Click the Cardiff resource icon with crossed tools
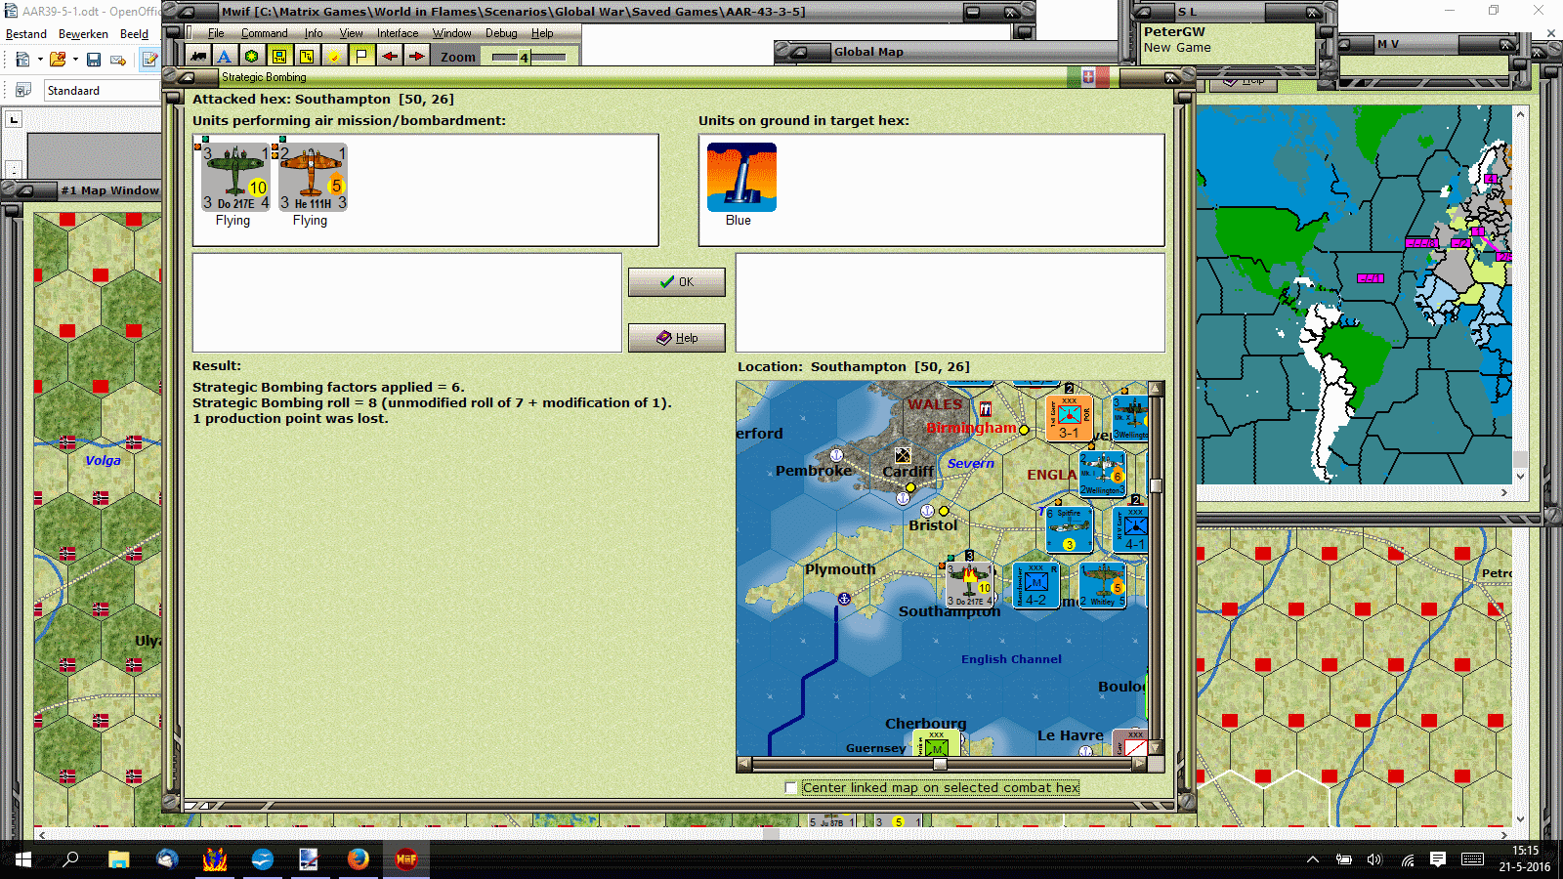The image size is (1563, 879). 903,455
